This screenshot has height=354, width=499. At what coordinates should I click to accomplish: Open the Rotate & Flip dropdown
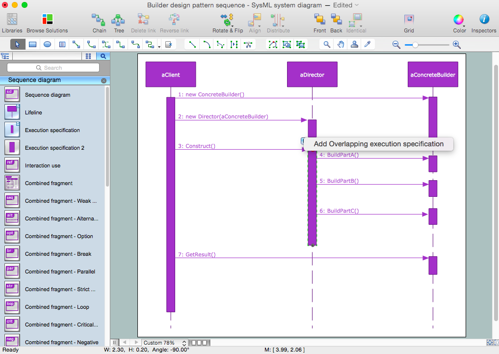pyautogui.click(x=228, y=23)
